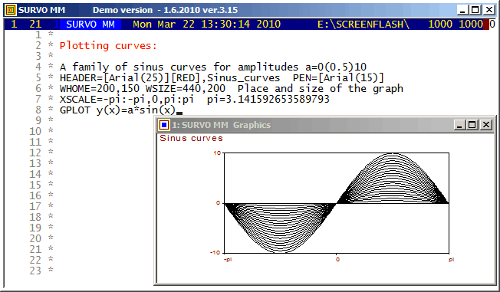This screenshot has height=292, width=500.
Task: Close the main SURVO MM window
Action: coord(489,10)
